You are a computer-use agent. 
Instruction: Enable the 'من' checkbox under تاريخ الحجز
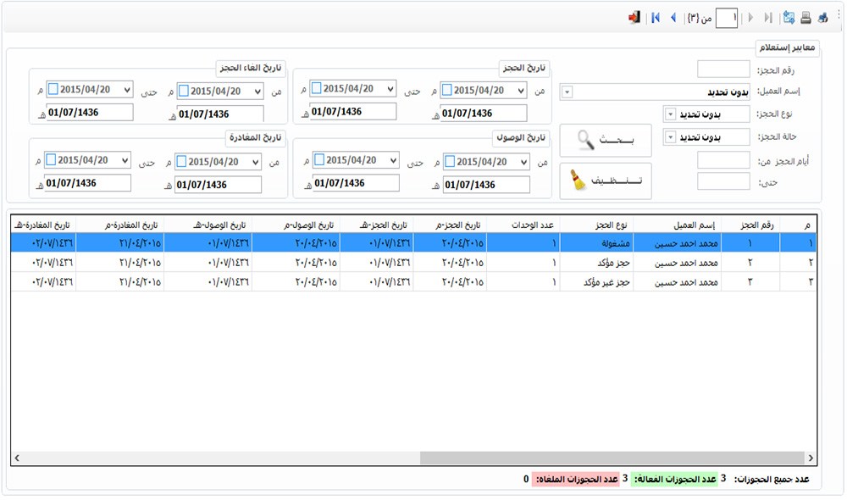447,91
